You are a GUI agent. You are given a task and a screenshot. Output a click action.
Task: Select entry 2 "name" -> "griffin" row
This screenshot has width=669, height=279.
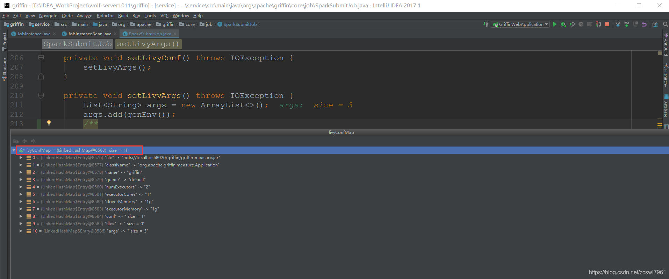[340, 172]
